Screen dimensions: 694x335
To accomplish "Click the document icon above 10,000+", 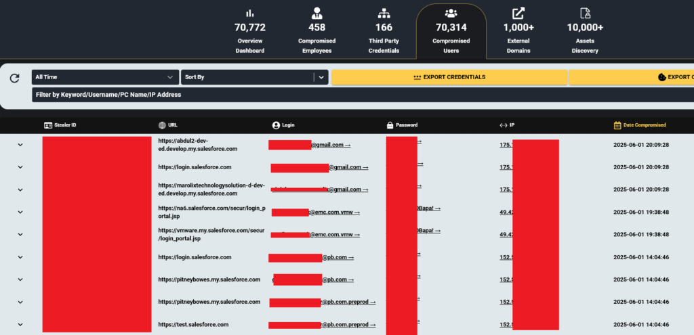I will coord(585,14).
